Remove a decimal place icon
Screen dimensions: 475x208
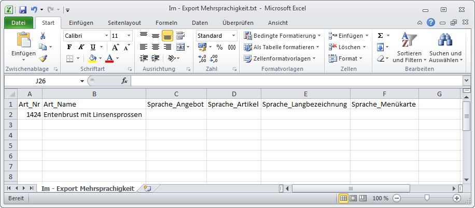point(214,58)
